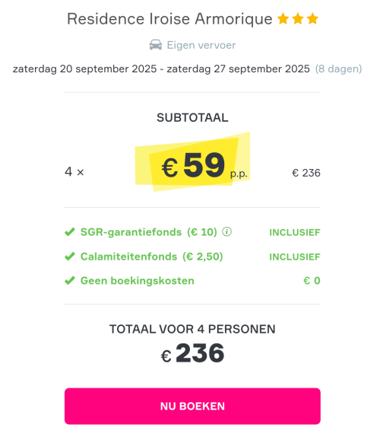Click the third gold star rating icon
This screenshot has height=434, width=380.
[312, 19]
